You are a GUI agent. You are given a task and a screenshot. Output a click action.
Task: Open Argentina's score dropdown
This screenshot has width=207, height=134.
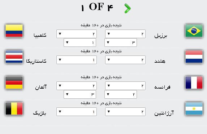click(125, 112)
